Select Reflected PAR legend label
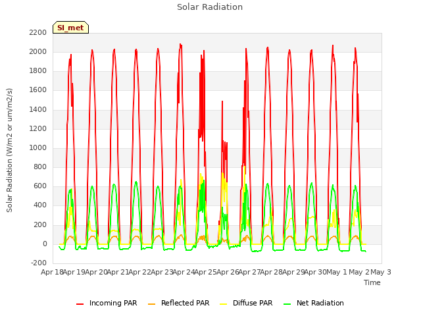The height and width of the screenshot is (316, 421). (x=185, y=303)
